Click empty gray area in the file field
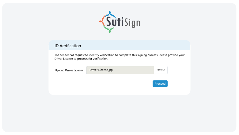This screenshot has width=239, height=135. click(x=135, y=70)
